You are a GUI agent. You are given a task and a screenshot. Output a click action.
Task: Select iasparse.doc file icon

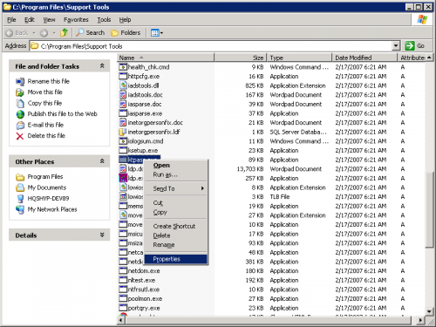pos(123,104)
